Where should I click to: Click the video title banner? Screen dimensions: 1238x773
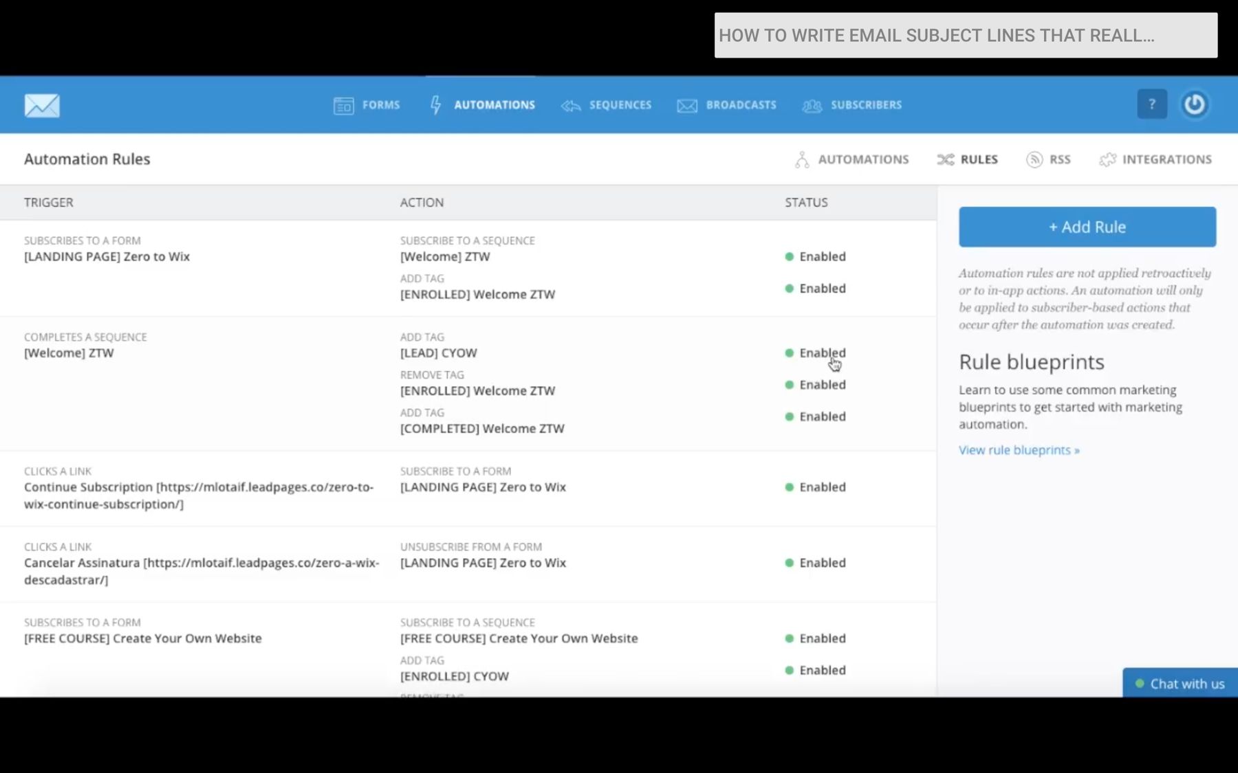coord(966,35)
